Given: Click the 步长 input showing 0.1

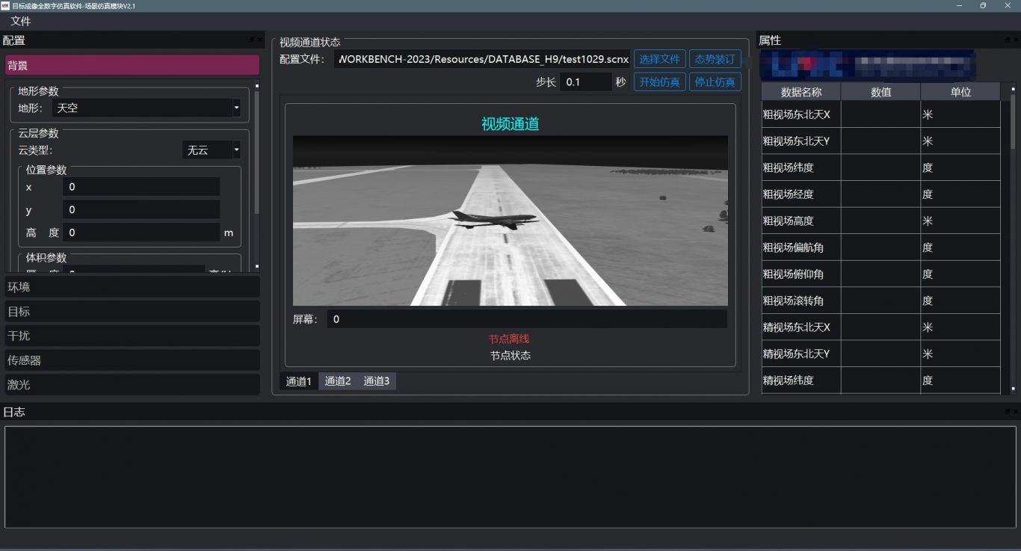Looking at the screenshot, I should point(586,82).
